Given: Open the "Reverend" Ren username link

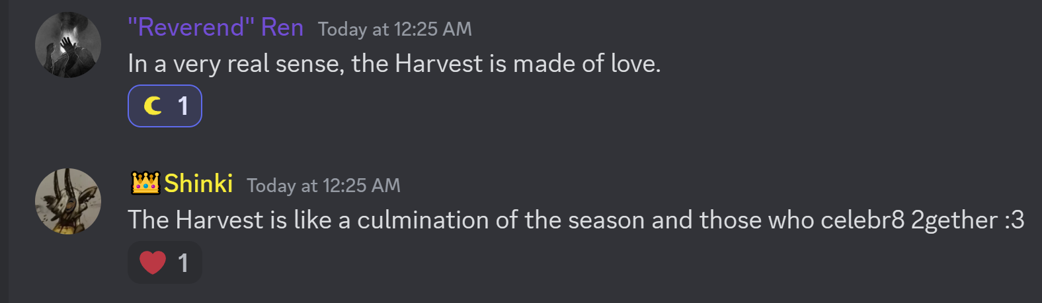Looking at the screenshot, I should pos(215,28).
